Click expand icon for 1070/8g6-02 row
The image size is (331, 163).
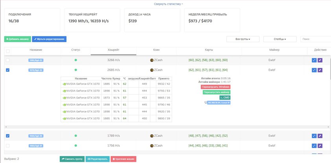click(x=314, y=70)
